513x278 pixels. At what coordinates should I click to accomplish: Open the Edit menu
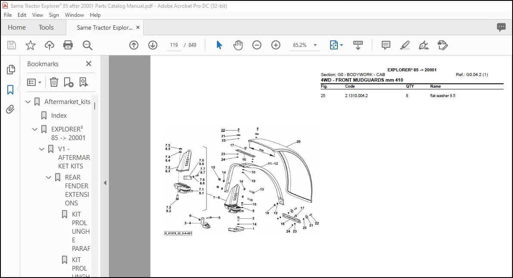(22, 15)
